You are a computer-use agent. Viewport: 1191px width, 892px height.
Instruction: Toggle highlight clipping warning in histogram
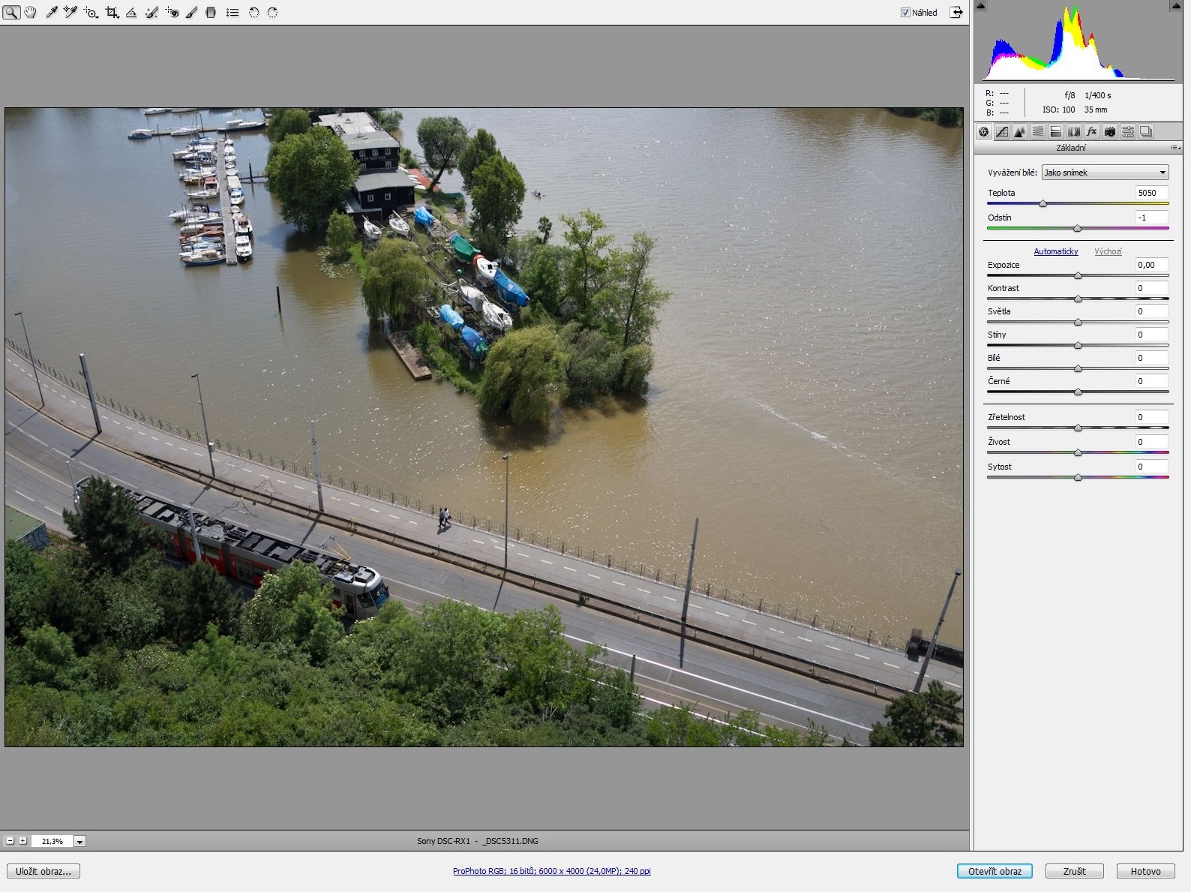click(x=1176, y=6)
